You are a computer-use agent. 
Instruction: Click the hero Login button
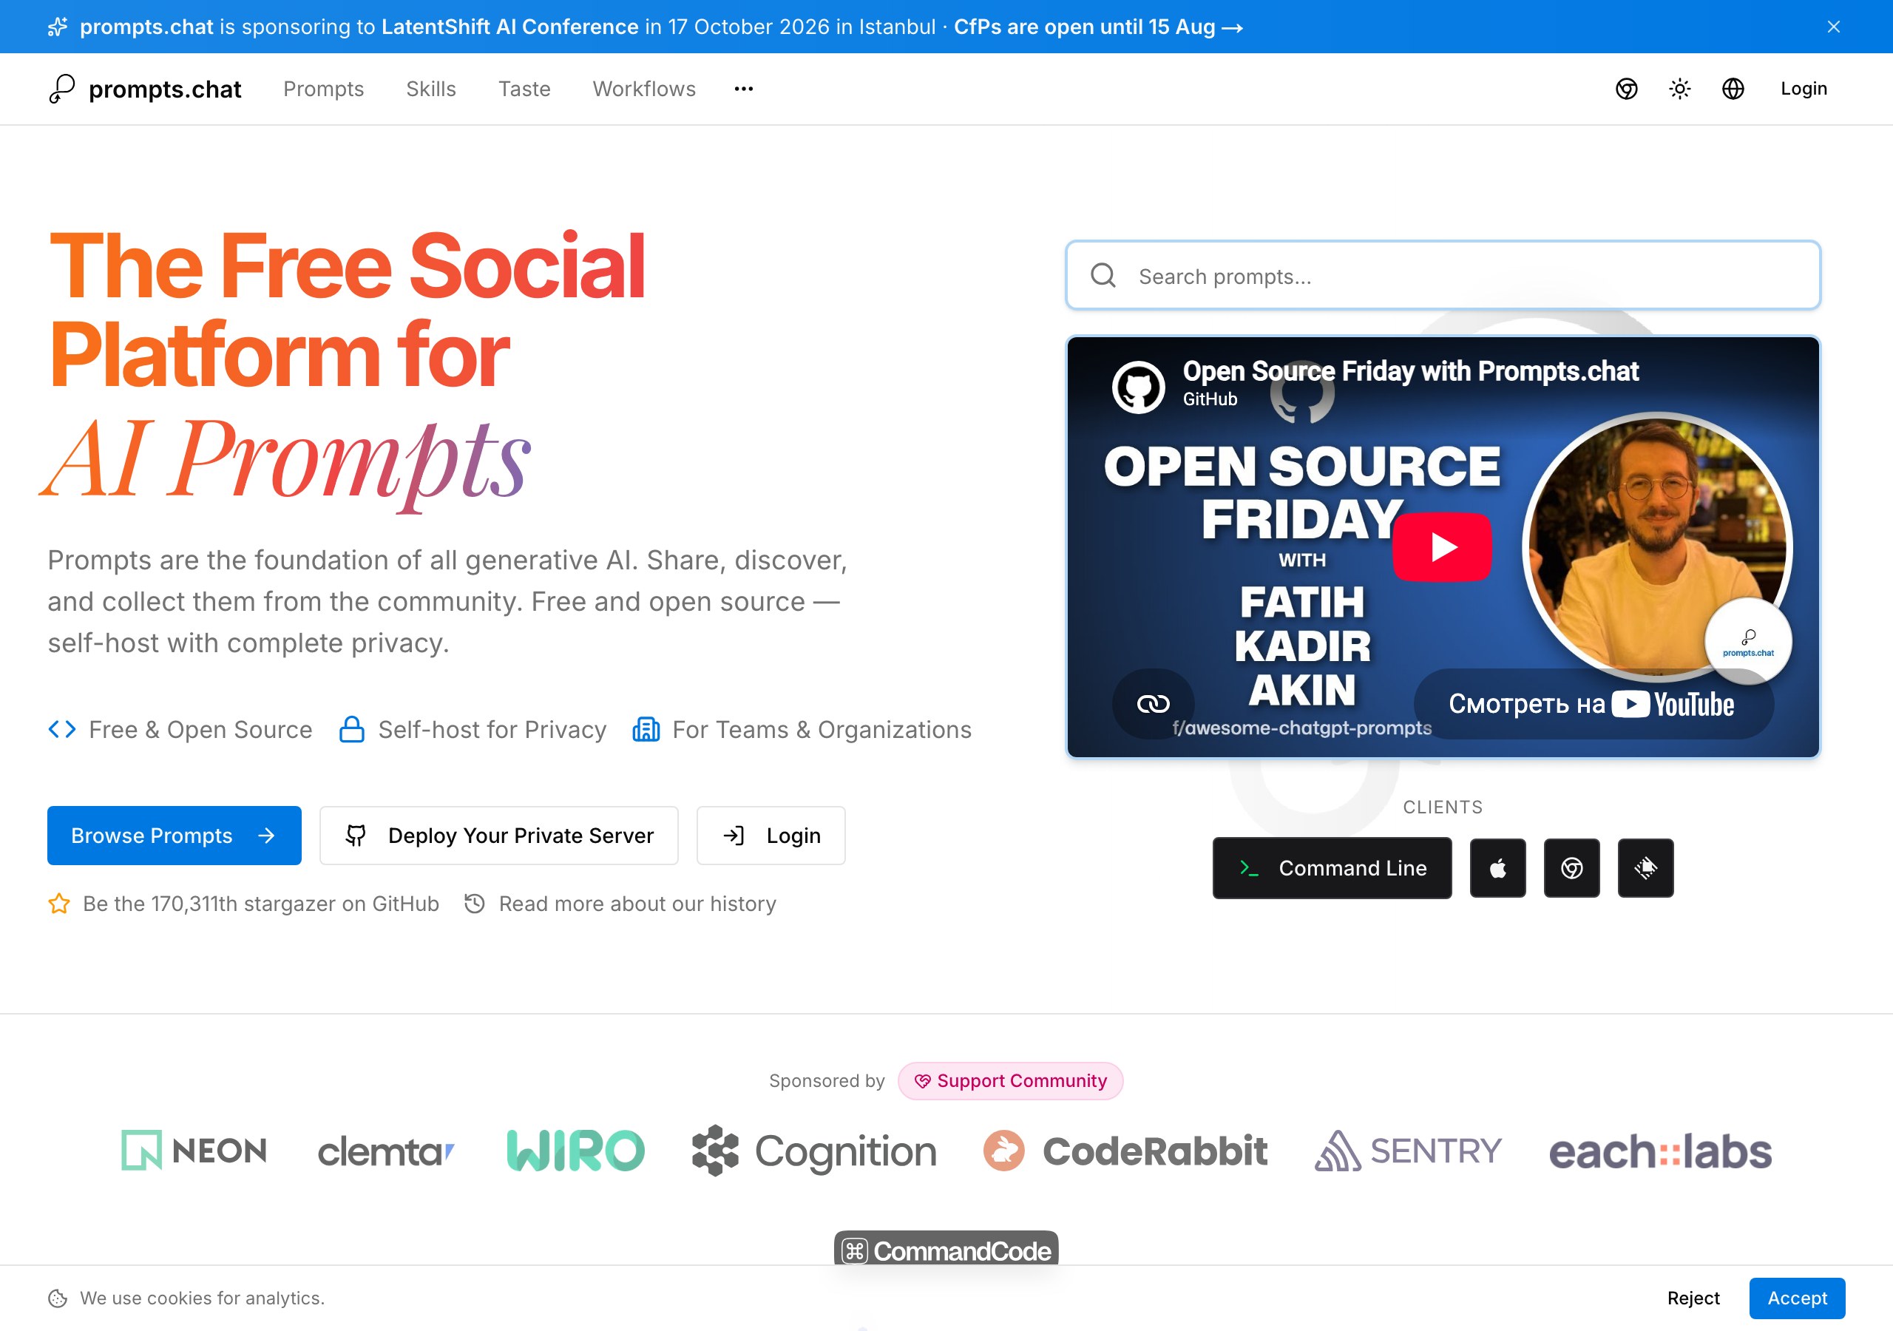coord(771,836)
